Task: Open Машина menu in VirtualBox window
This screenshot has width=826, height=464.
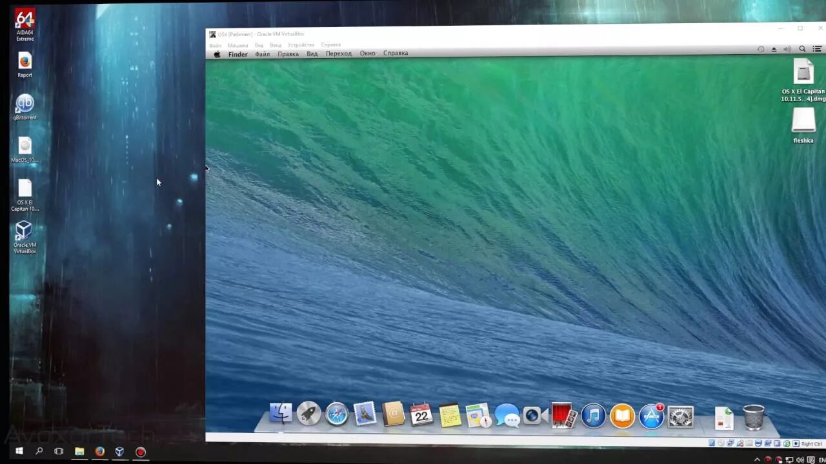Action: coord(237,45)
